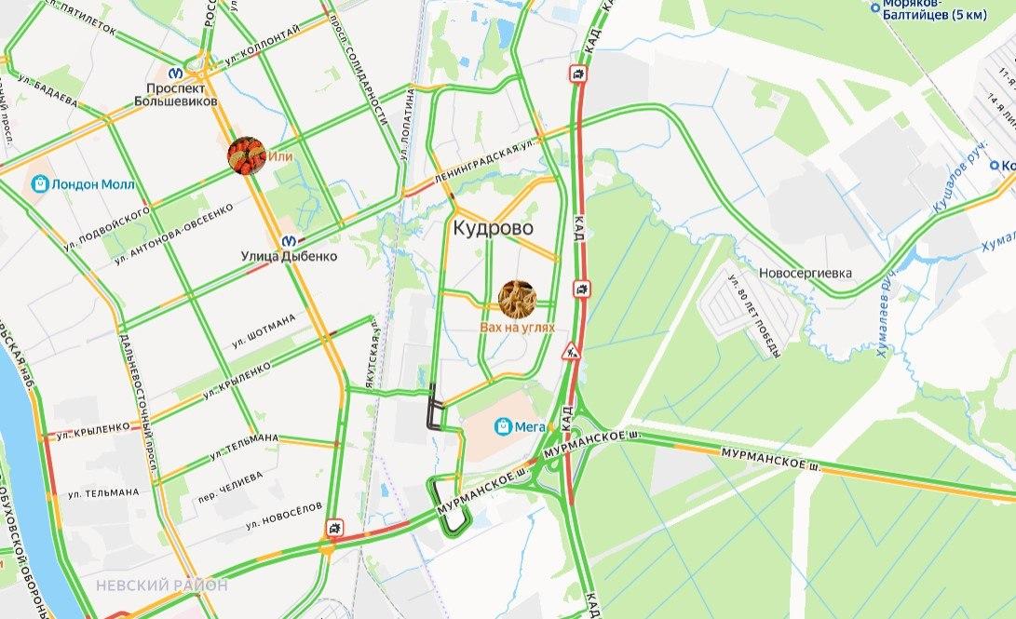Click the Проспект Большевиков station name
Image resolution: width=1016 pixels, height=619 pixels.
(x=176, y=95)
